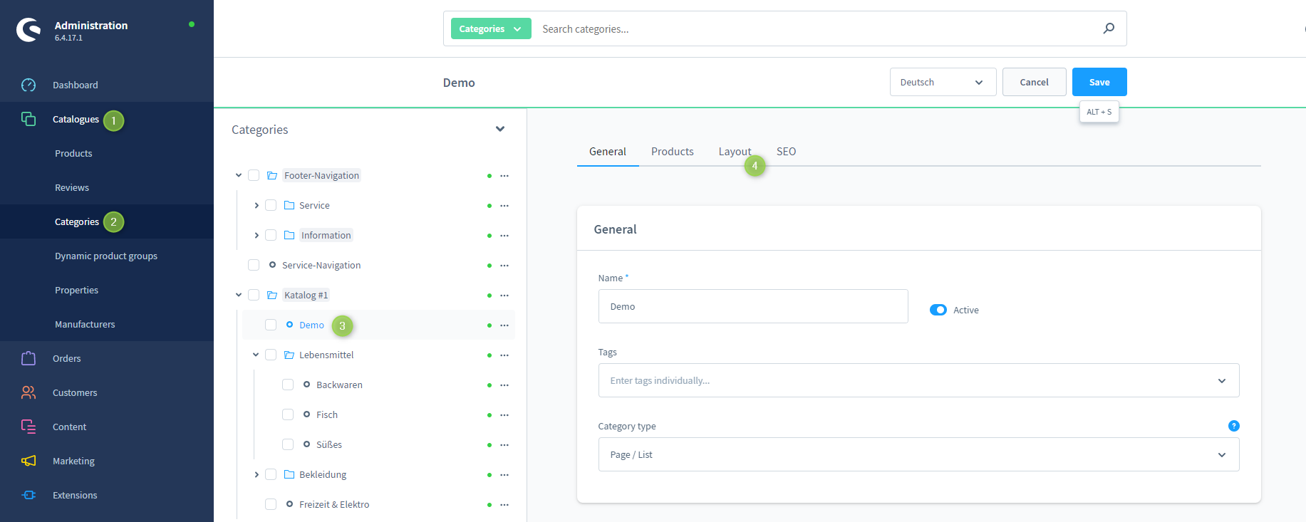Click the Shopware logo icon
The width and height of the screenshot is (1306, 522).
tap(28, 30)
